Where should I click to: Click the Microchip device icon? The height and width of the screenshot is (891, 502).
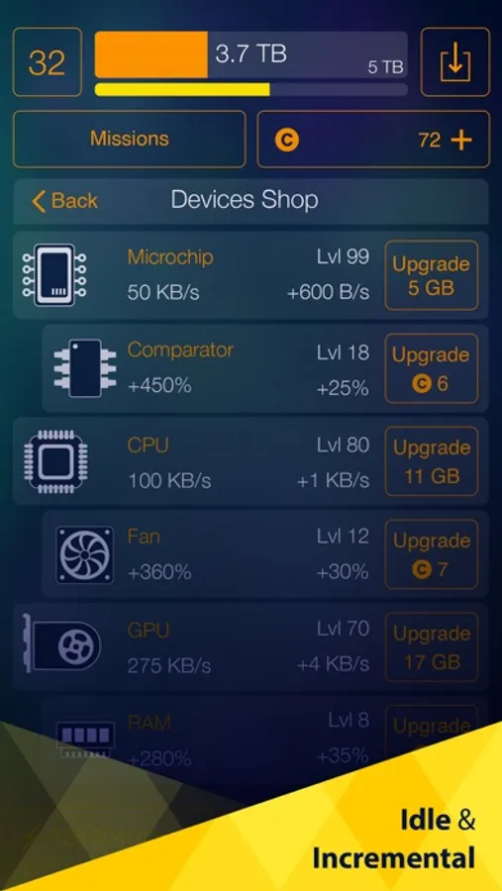pos(54,275)
